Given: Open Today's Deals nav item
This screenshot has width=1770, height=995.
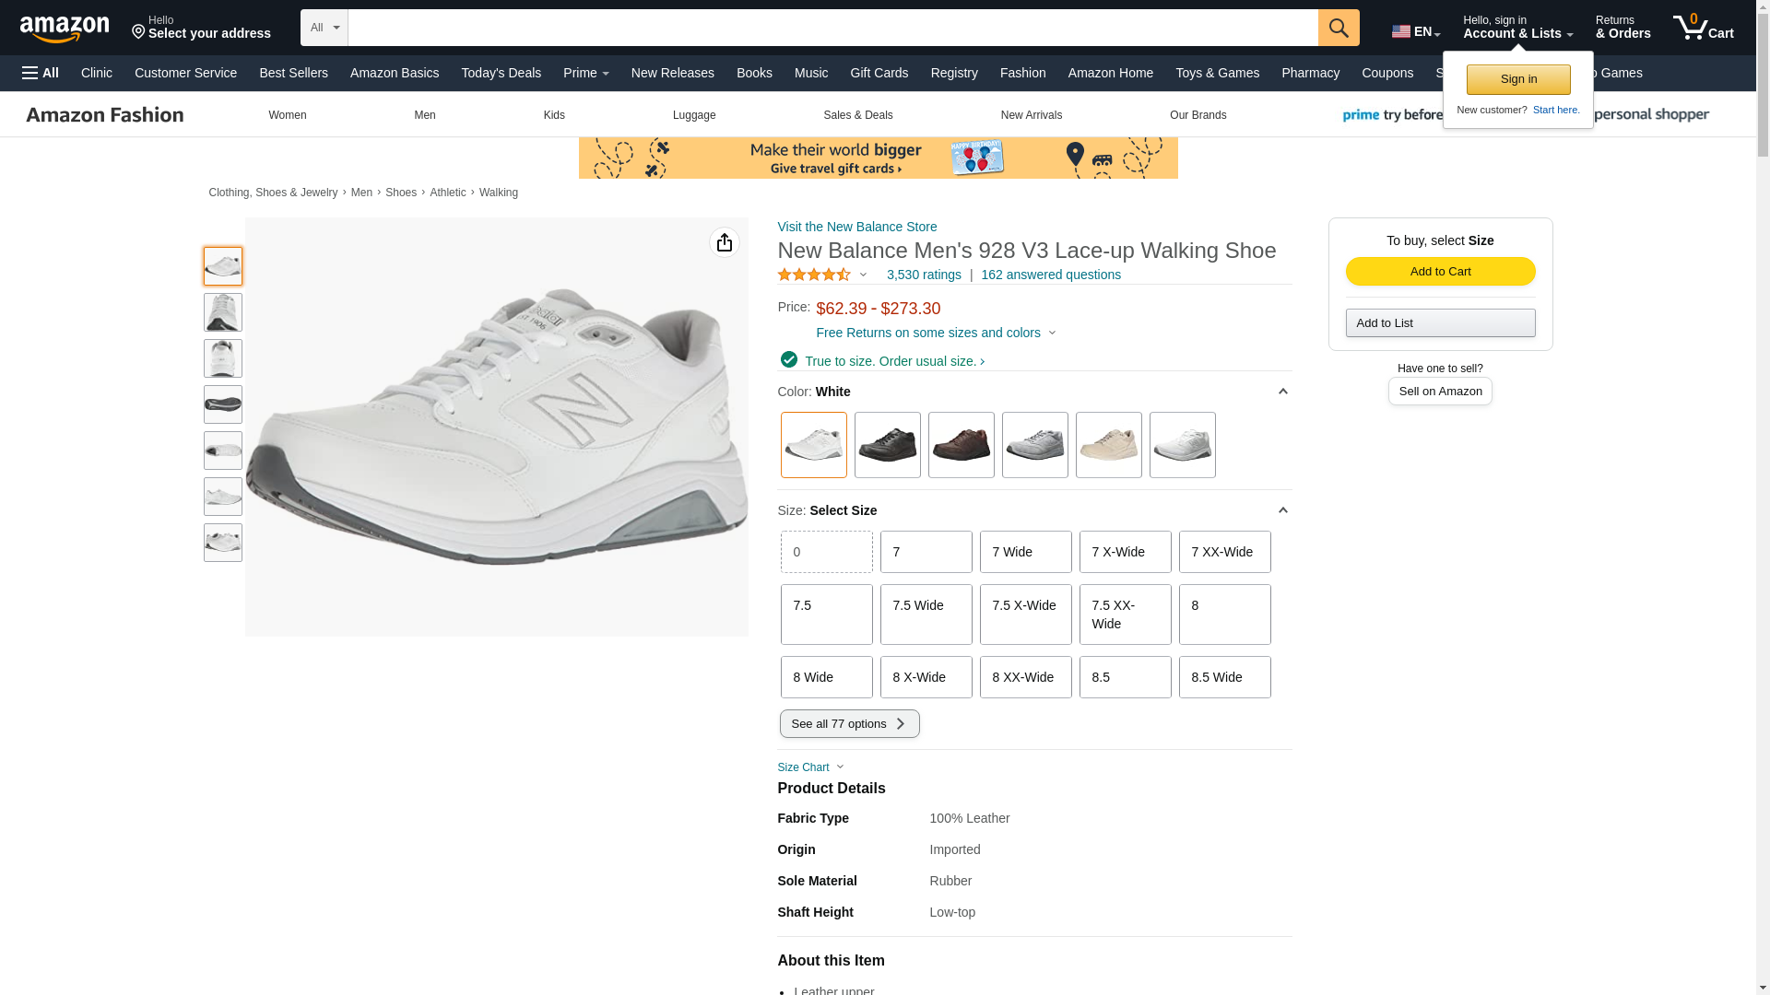Looking at the screenshot, I should point(501,73).
